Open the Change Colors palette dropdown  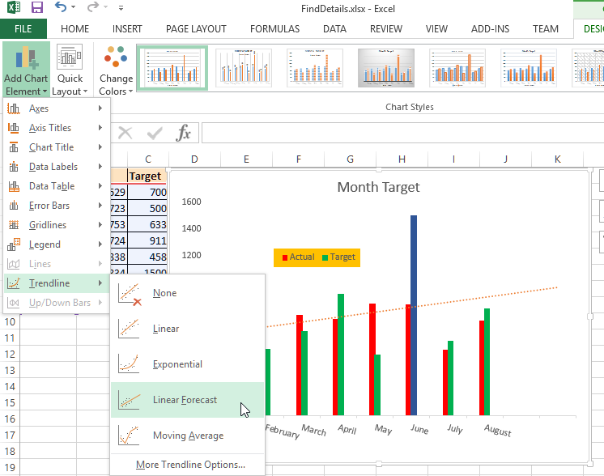[x=116, y=70]
